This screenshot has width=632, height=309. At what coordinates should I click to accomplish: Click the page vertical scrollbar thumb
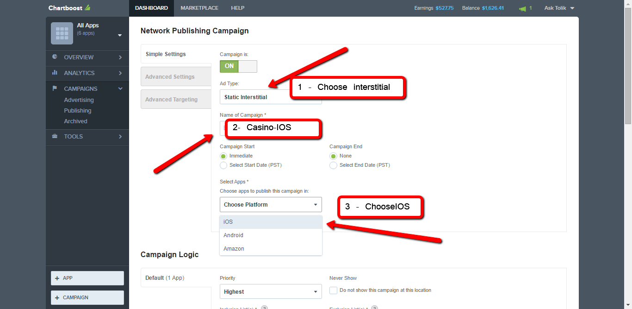coord(628,65)
